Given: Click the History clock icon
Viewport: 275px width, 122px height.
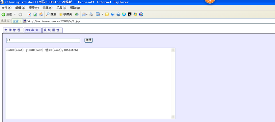Looking at the screenshot, I should coord(77,14).
